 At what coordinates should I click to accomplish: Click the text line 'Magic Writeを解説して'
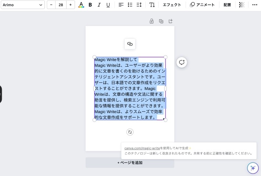(x=116, y=60)
